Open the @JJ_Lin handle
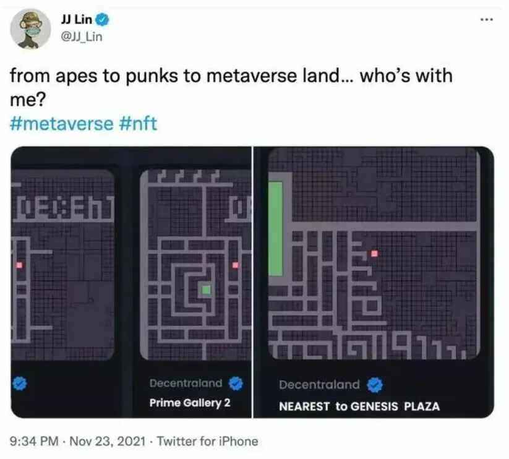 point(82,37)
